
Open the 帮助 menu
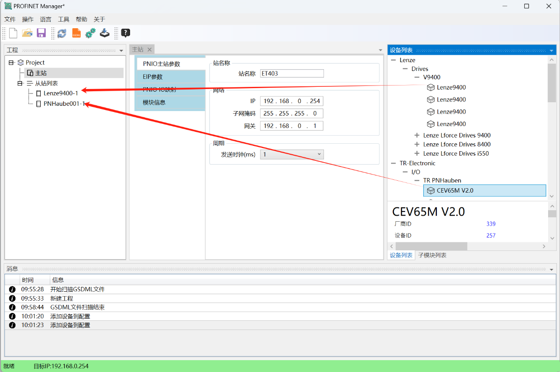pyautogui.click(x=81, y=19)
